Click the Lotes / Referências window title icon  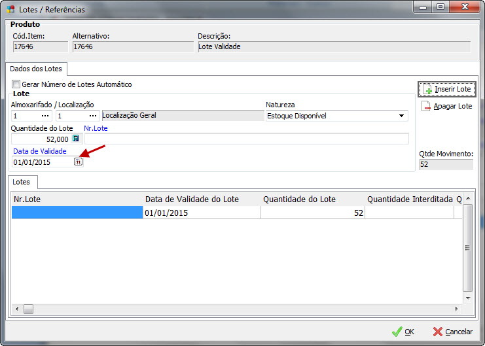click(10, 9)
